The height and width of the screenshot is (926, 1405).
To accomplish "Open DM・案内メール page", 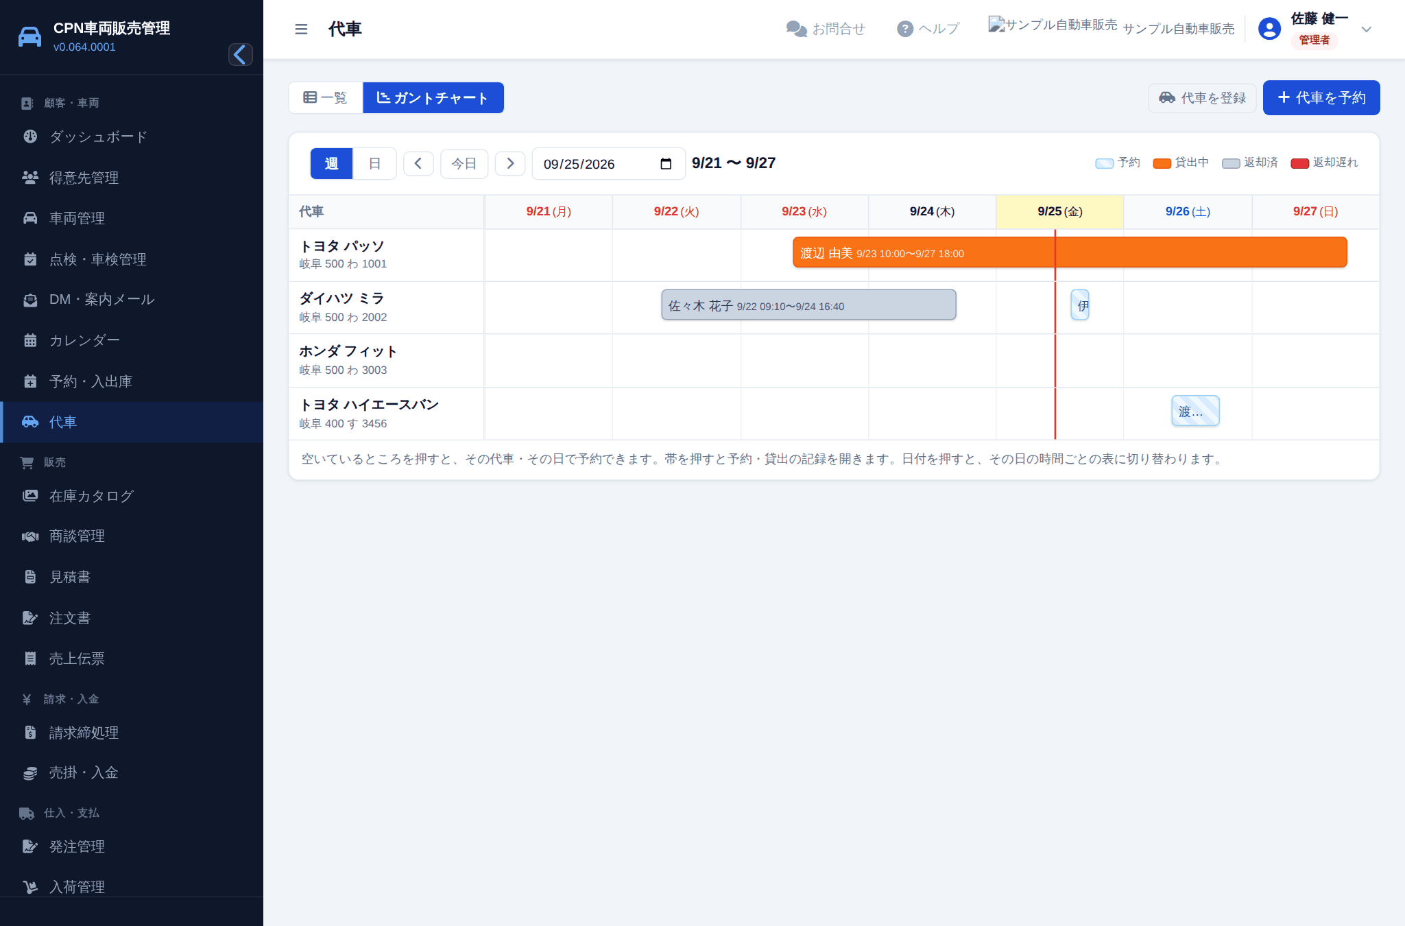I will point(132,300).
